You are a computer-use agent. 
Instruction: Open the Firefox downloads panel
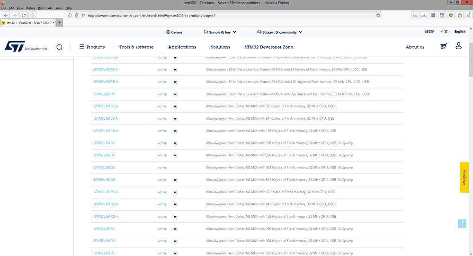[424, 15]
